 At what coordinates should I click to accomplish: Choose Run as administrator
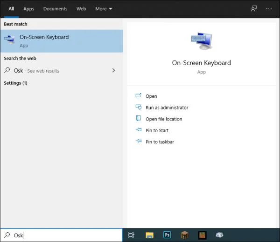(x=167, y=108)
